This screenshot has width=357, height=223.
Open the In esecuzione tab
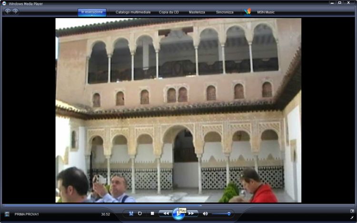tap(92, 12)
